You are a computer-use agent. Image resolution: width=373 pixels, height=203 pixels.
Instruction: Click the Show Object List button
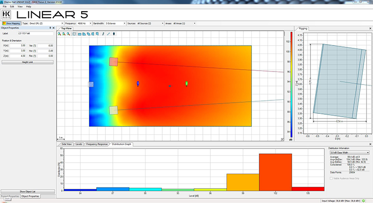pos(28,191)
